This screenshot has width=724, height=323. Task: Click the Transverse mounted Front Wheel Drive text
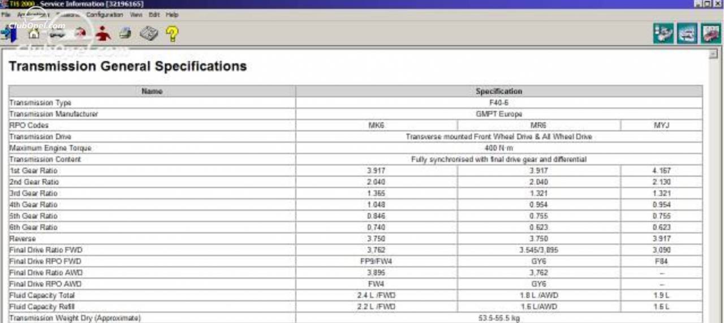[499, 137]
